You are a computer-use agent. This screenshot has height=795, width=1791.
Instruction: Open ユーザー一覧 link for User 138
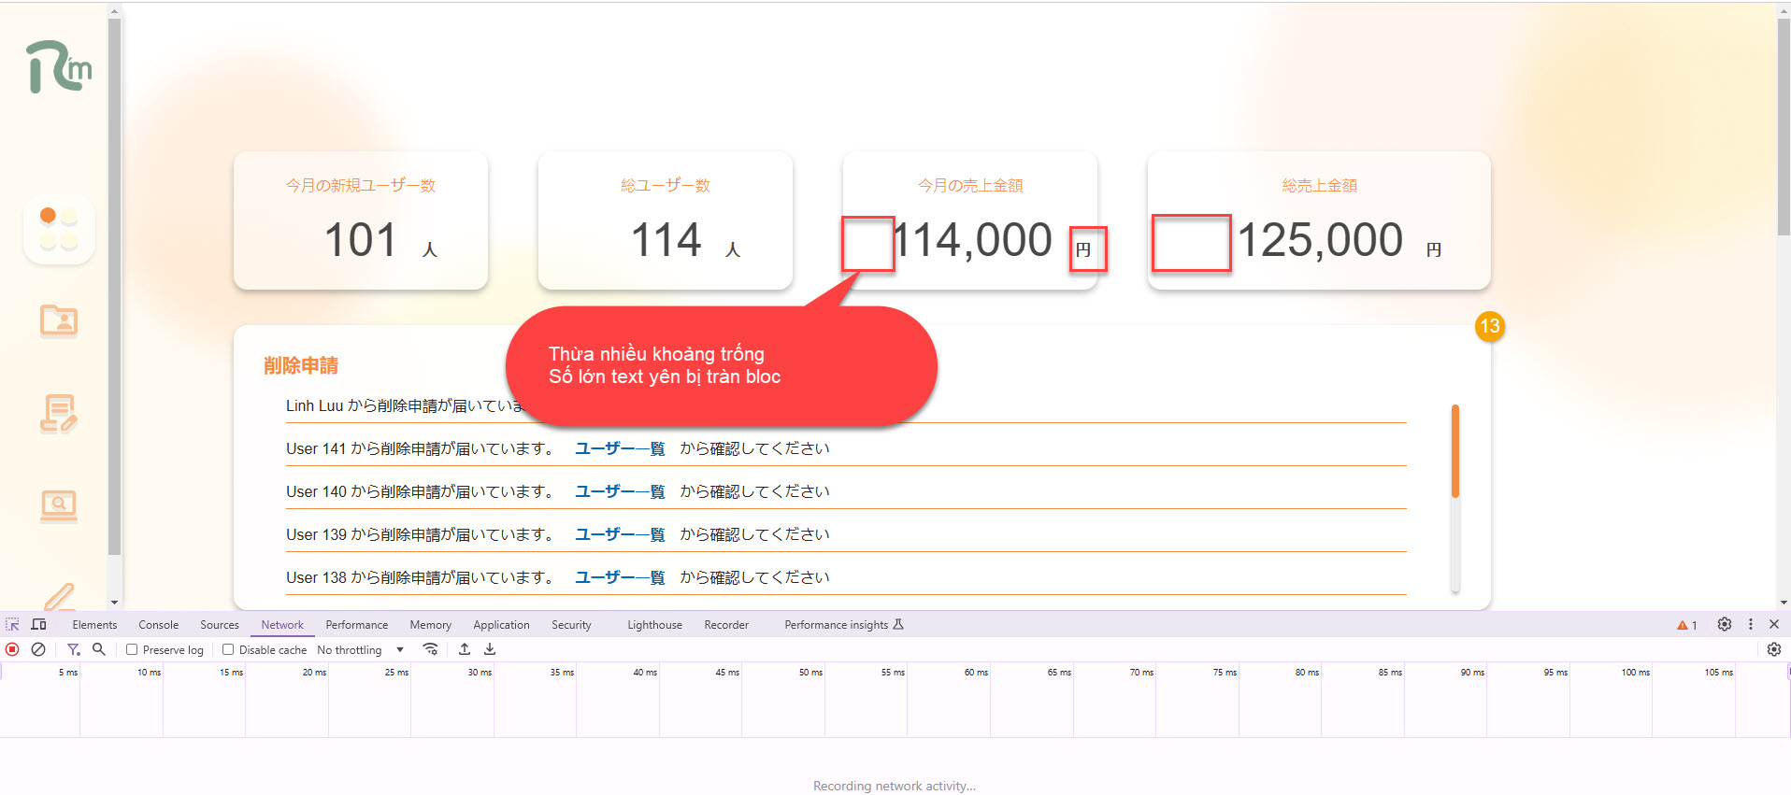pos(619,578)
